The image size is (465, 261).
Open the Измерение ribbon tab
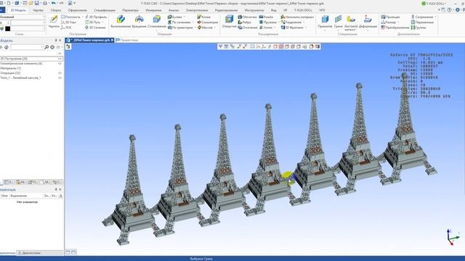[153, 10]
